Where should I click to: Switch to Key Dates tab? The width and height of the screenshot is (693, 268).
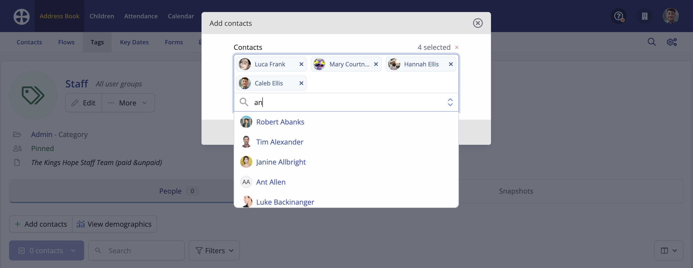[134, 42]
